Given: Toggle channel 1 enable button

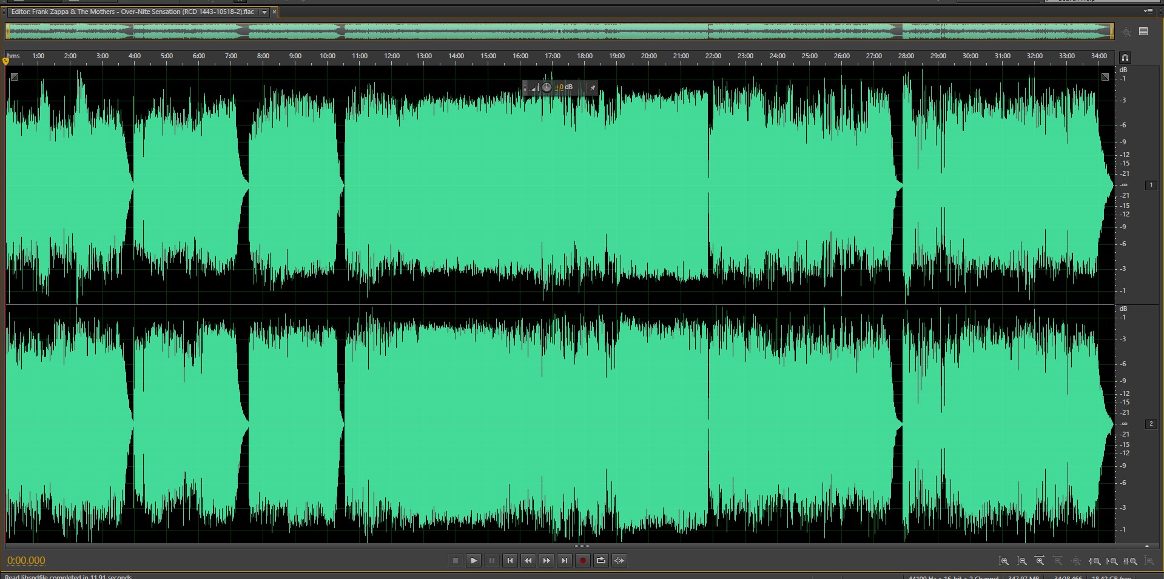Looking at the screenshot, I should click(x=1151, y=186).
